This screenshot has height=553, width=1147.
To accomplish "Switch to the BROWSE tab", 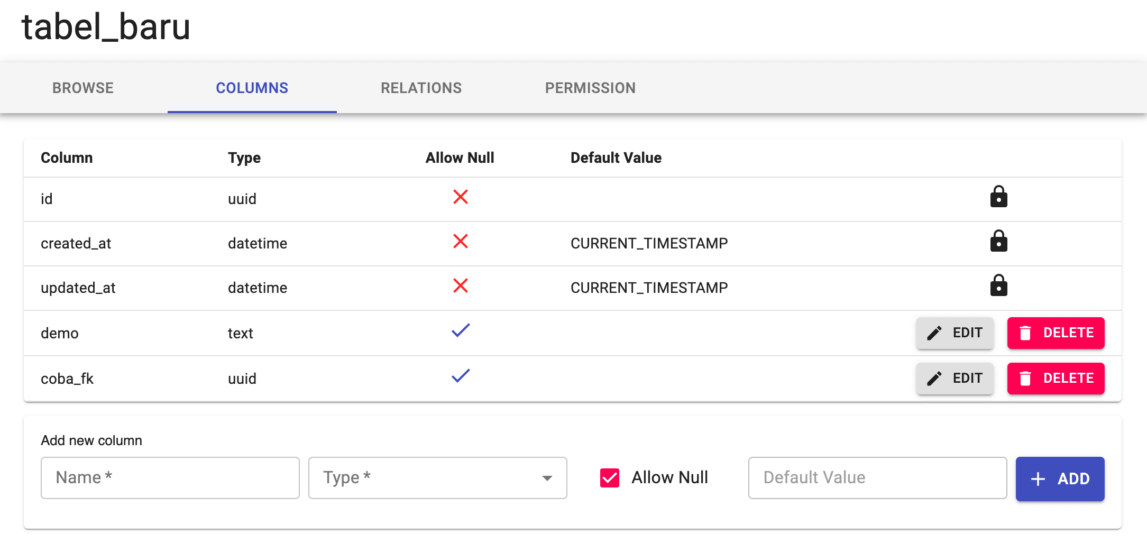I will (x=83, y=88).
